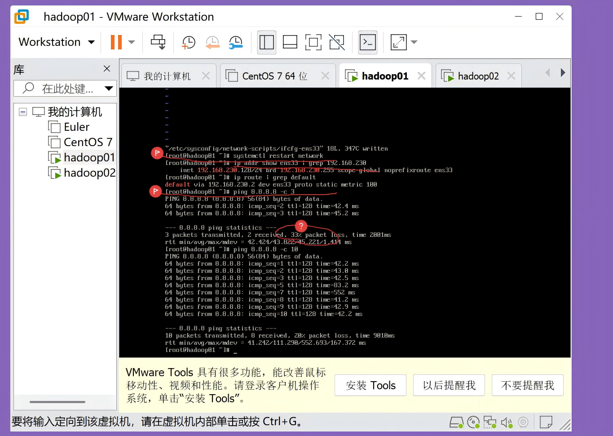Click the library horizontal scrollbar
The height and width of the screenshot is (436, 613).
click(x=57, y=402)
